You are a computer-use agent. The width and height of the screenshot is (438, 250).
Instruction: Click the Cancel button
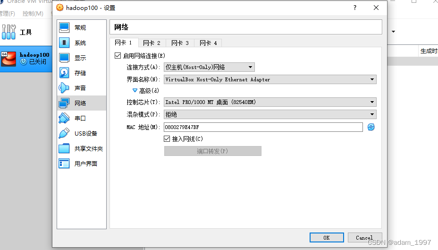pyautogui.click(x=364, y=238)
